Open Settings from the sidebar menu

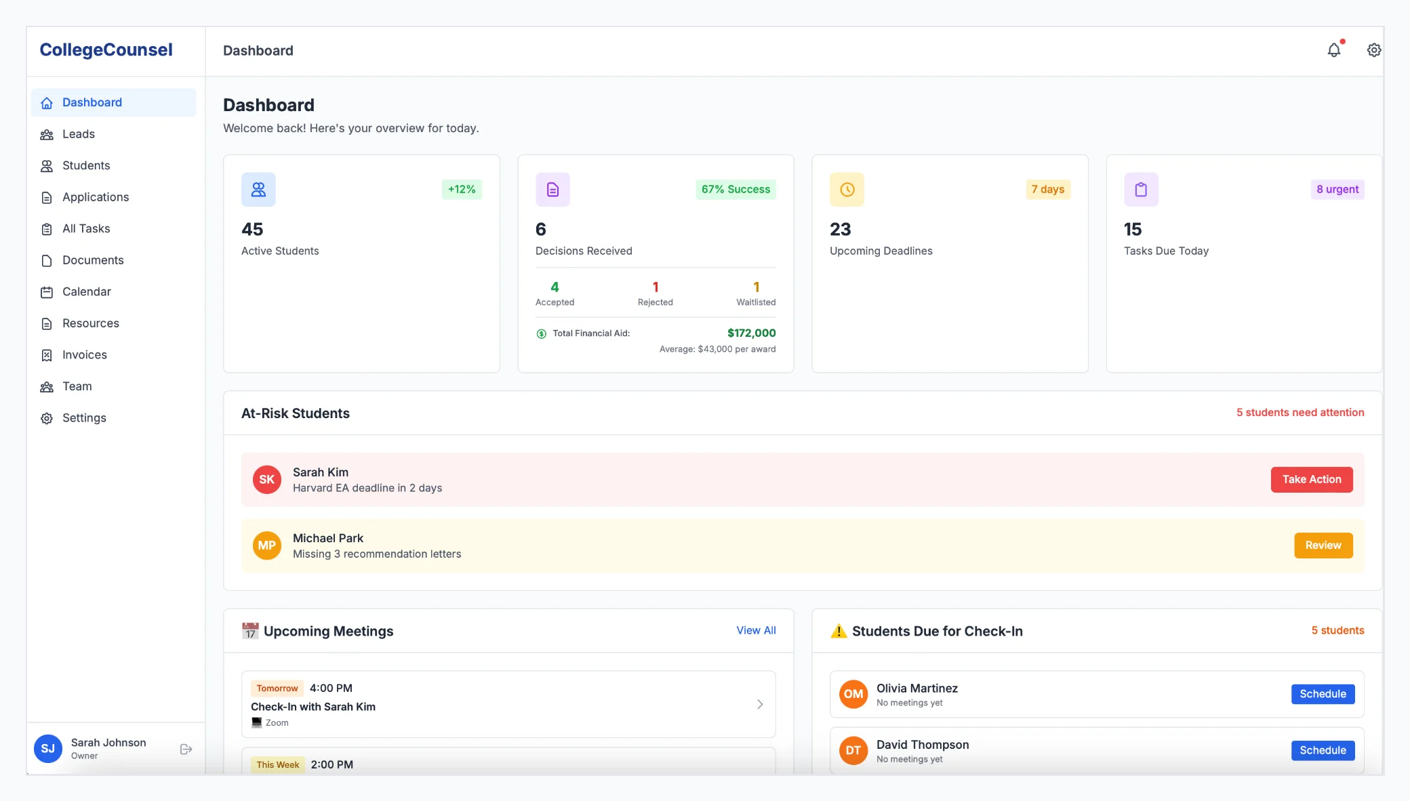pos(84,417)
